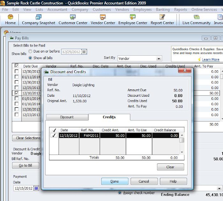Click the 12/15/2012 credit date cell
223x201 pixels.
pos(69,135)
